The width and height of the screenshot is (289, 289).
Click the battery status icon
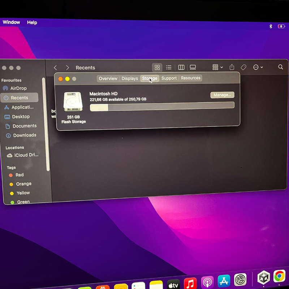click(x=281, y=26)
